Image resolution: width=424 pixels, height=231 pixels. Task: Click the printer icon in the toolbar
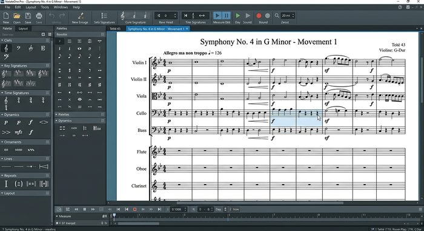pos(39,16)
